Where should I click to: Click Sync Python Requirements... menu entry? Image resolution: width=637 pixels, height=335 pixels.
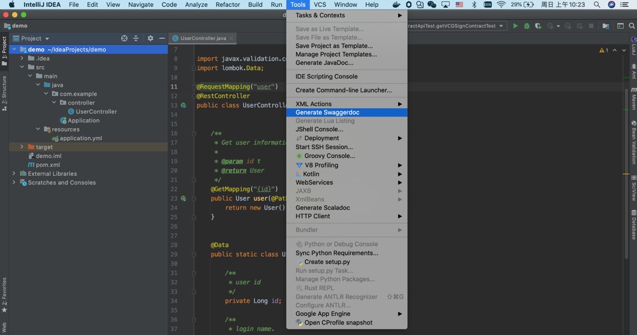click(x=347, y=253)
